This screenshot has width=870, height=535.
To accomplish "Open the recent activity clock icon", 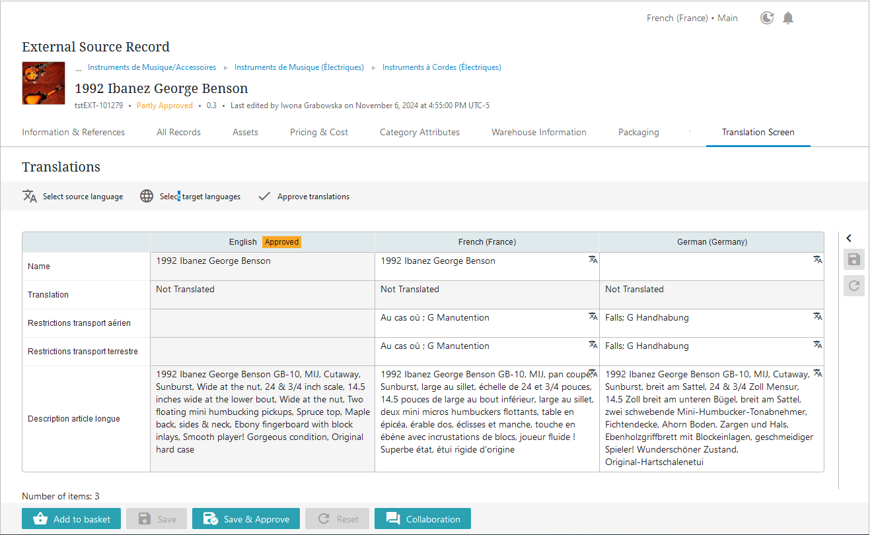I will (767, 18).
